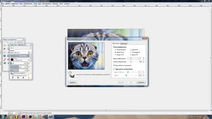Select the Move deformation mode radio button

tap(115, 50)
